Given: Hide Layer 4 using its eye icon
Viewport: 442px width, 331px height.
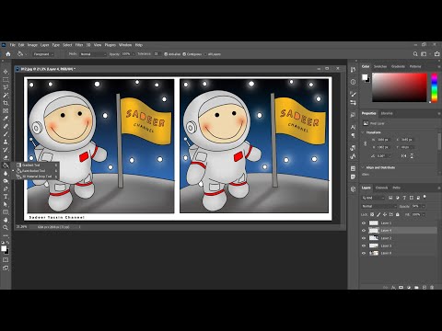Looking at the screenshot, I should tap(364, 231).
